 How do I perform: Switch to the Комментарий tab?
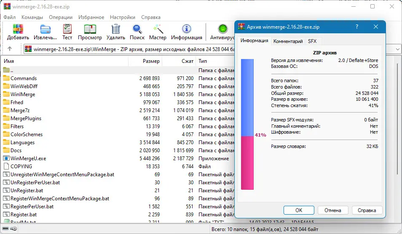click(288, 41)
